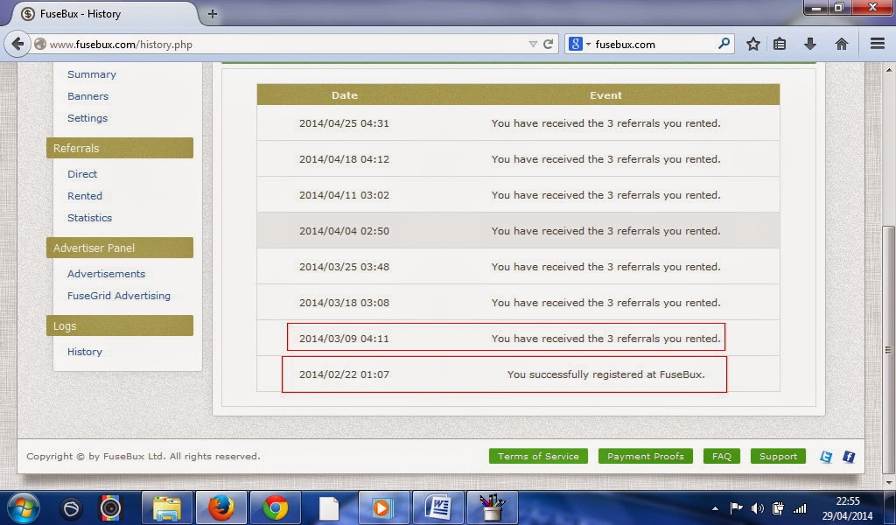
Task: Open the Direct referrals link
Action: pos(82,173)
